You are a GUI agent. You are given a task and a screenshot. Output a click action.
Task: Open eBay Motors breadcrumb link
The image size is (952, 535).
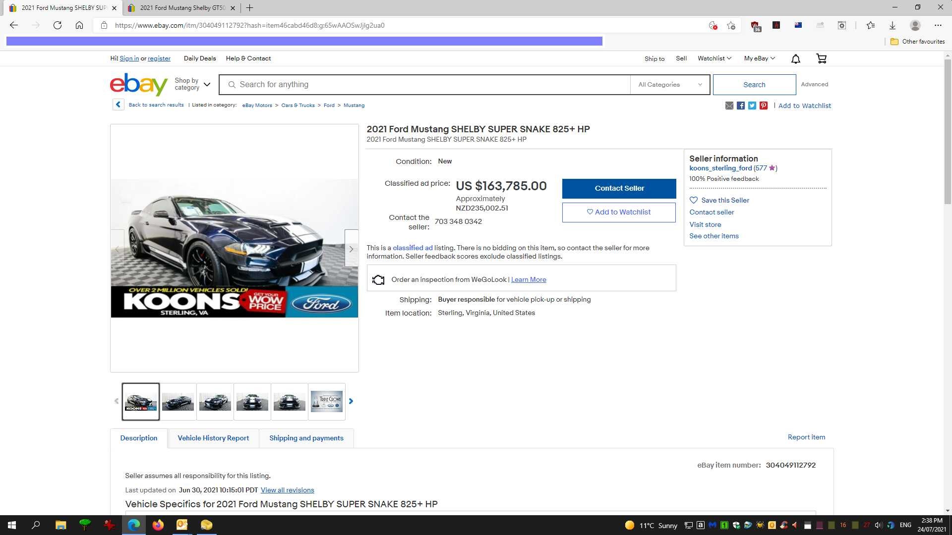point(257,105)
